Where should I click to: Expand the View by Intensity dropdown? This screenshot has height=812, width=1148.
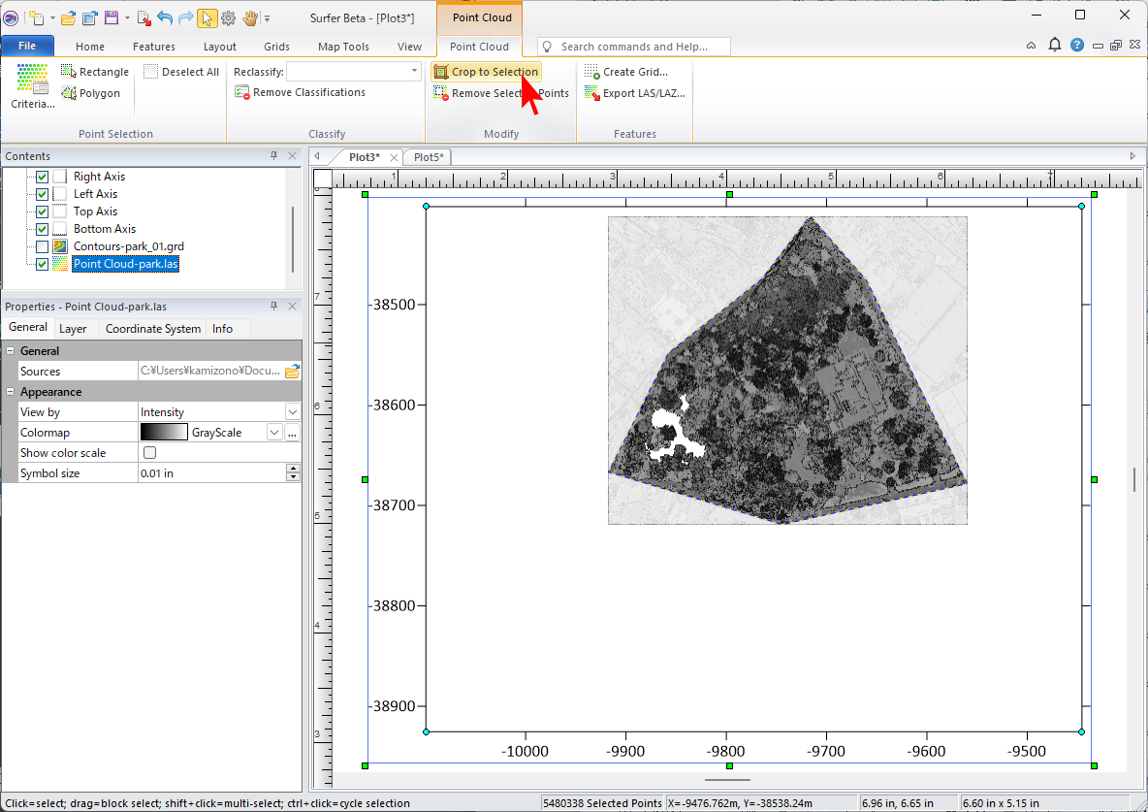(x=292, y=412)
